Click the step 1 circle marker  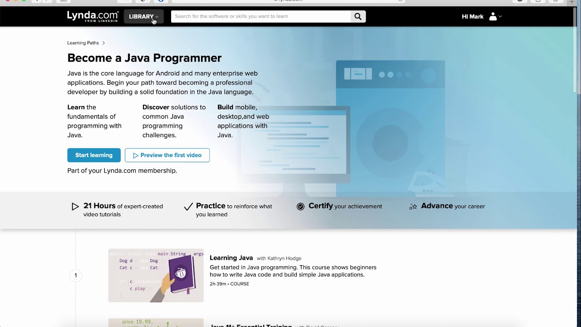point(76,275)
